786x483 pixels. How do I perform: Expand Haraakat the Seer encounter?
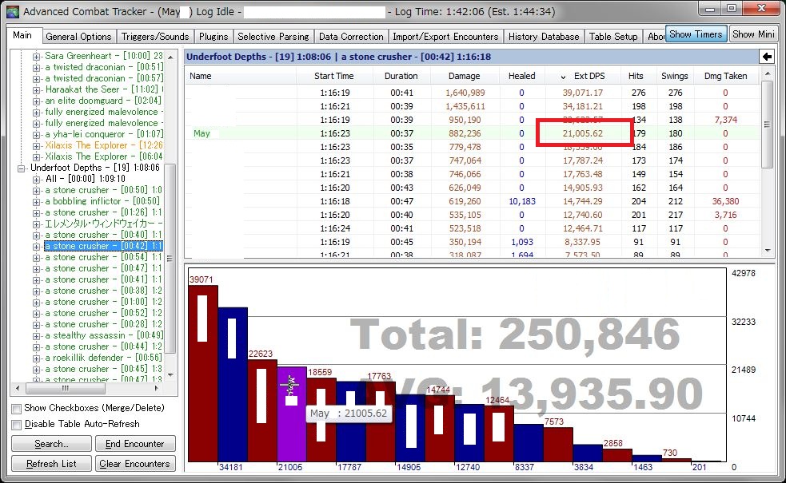point(36,90)
